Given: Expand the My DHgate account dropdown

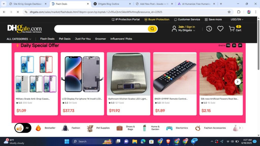Looking at the screenshot, I should point(187,30).
